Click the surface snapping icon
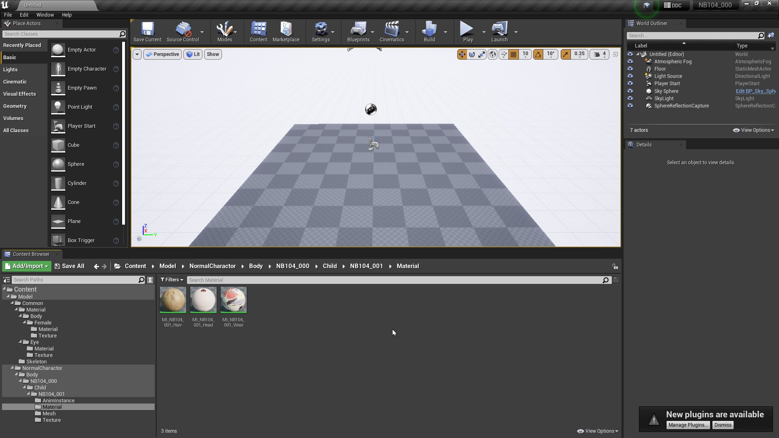The width and height of the screenshot is (779, 438). point(504,54)
